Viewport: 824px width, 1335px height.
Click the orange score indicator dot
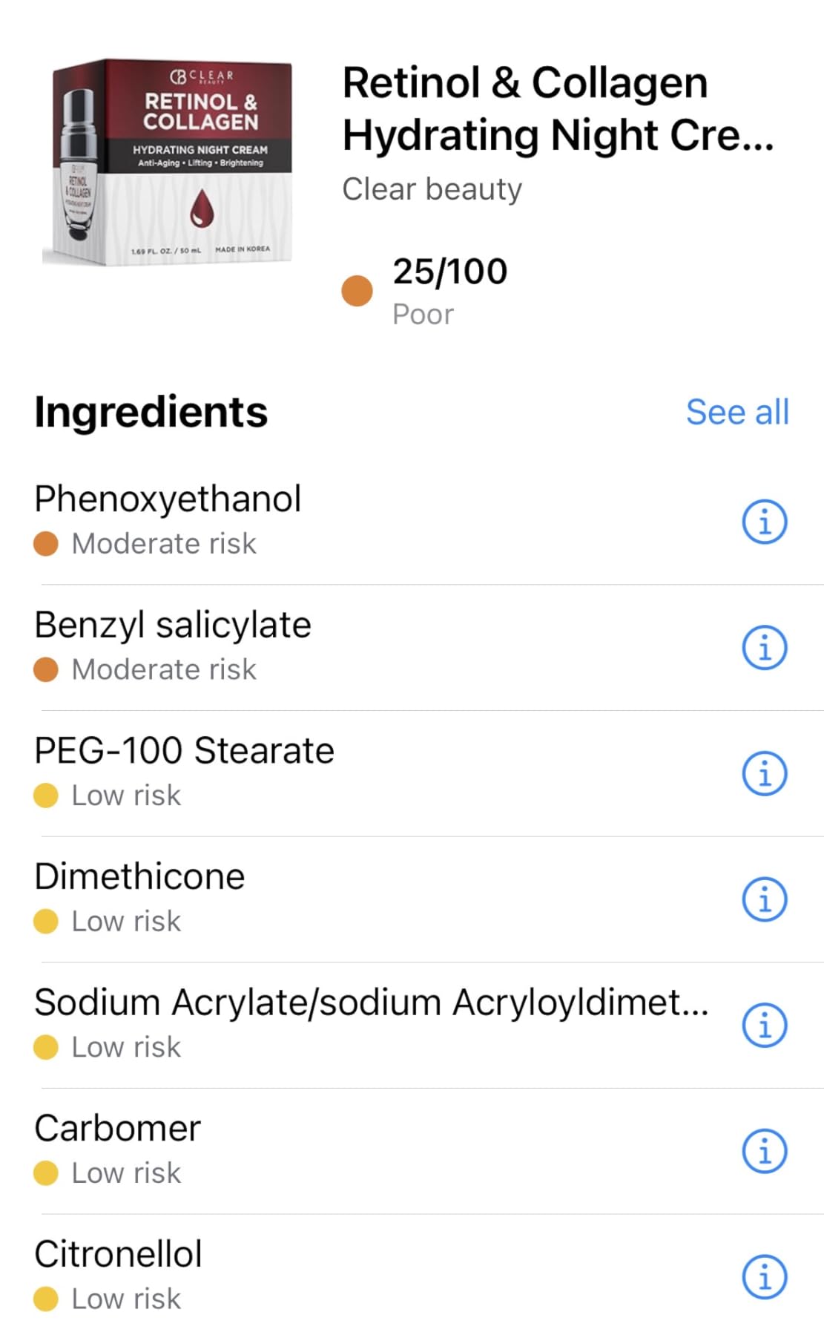click(357, 291)
